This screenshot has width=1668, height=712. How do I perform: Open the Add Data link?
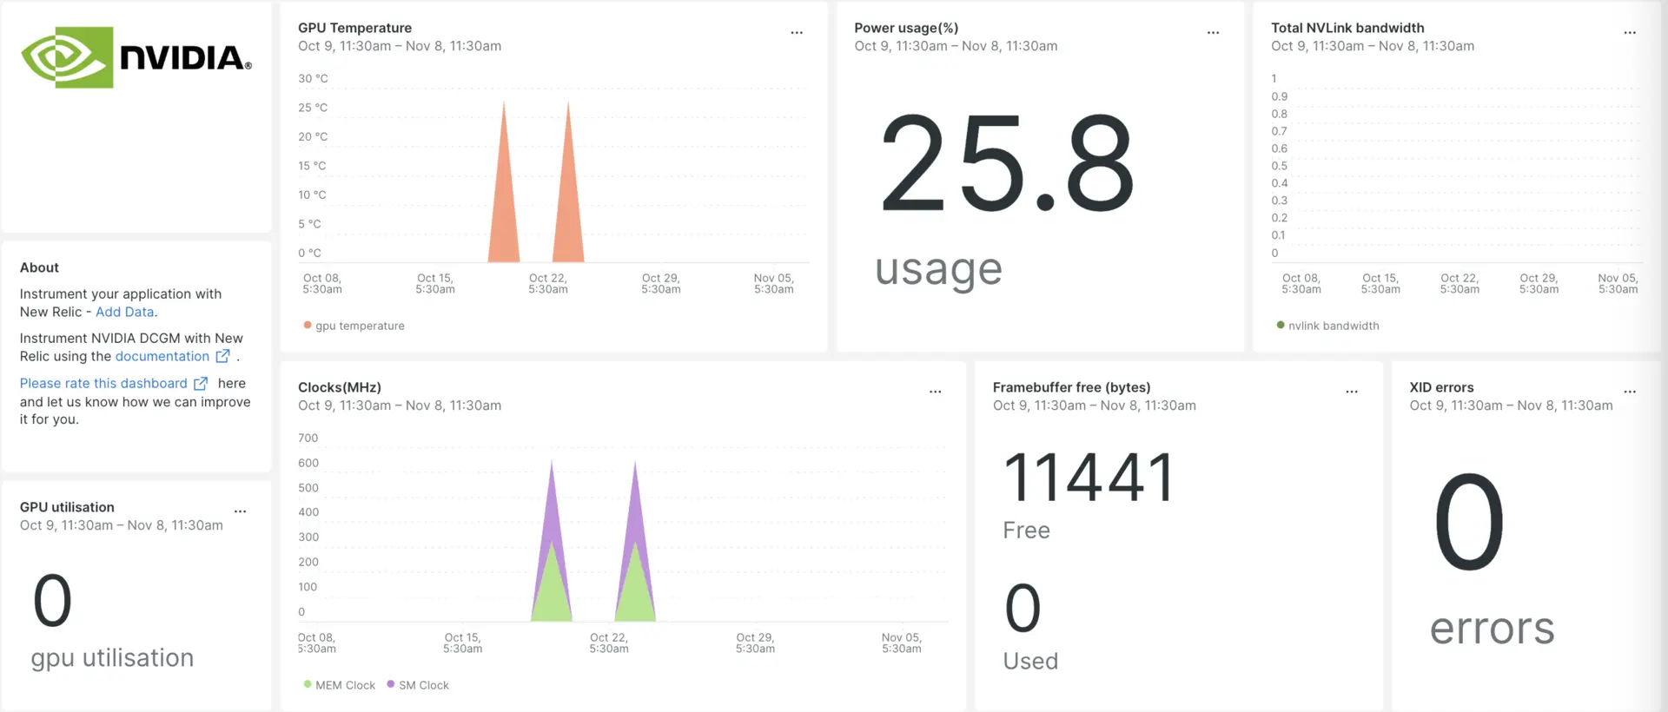[125, 312]
